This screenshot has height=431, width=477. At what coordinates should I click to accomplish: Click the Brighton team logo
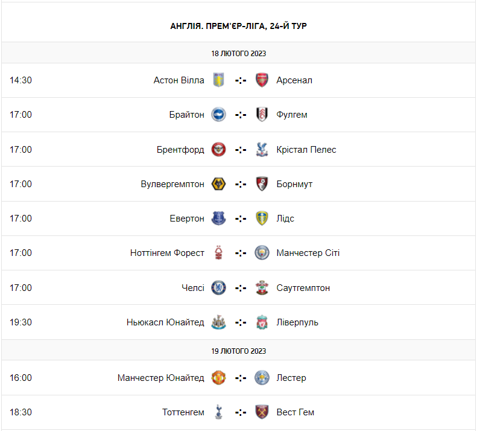pos(218,115)
